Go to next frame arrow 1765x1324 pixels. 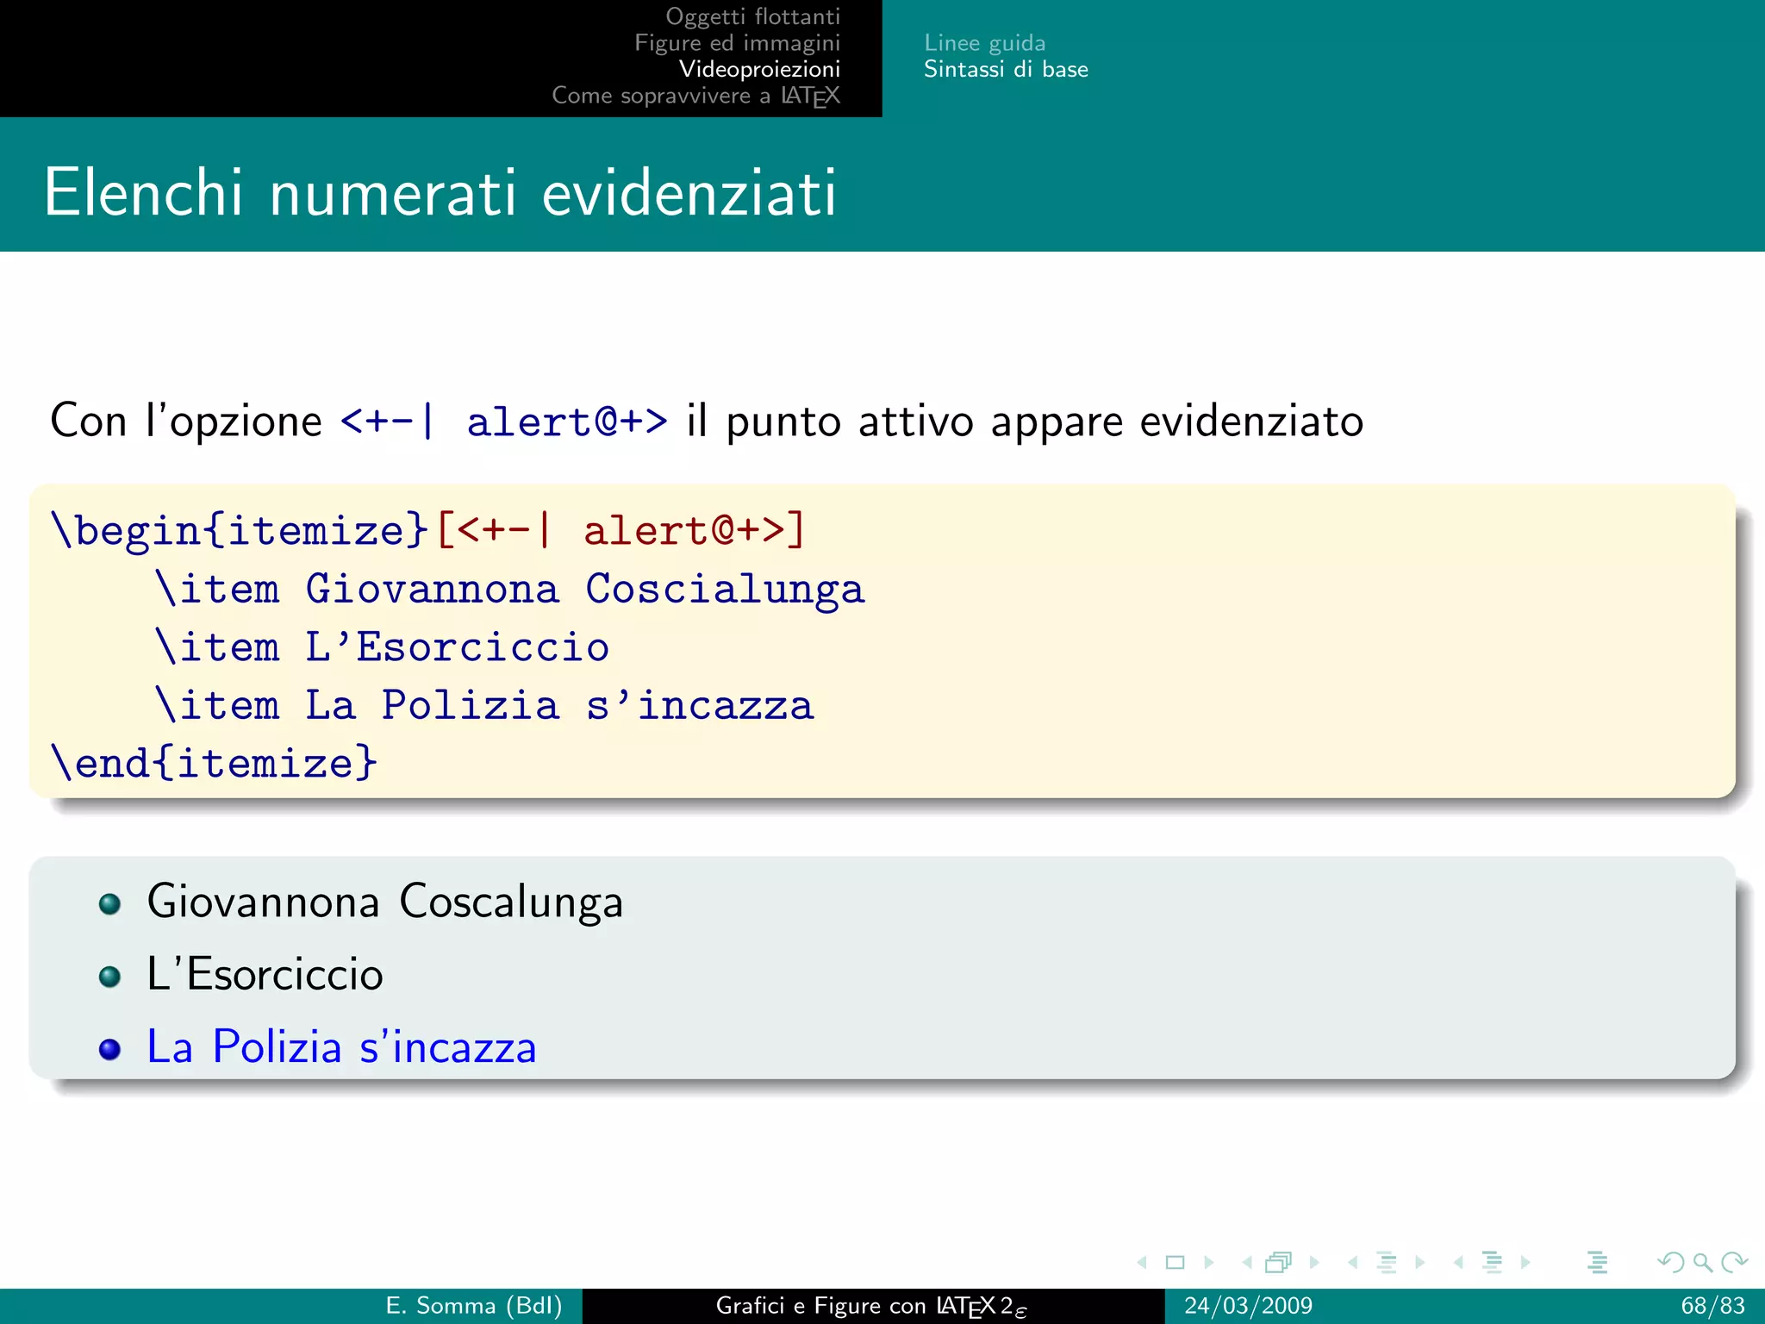pyautogui.click(x=1313, y=1263)
